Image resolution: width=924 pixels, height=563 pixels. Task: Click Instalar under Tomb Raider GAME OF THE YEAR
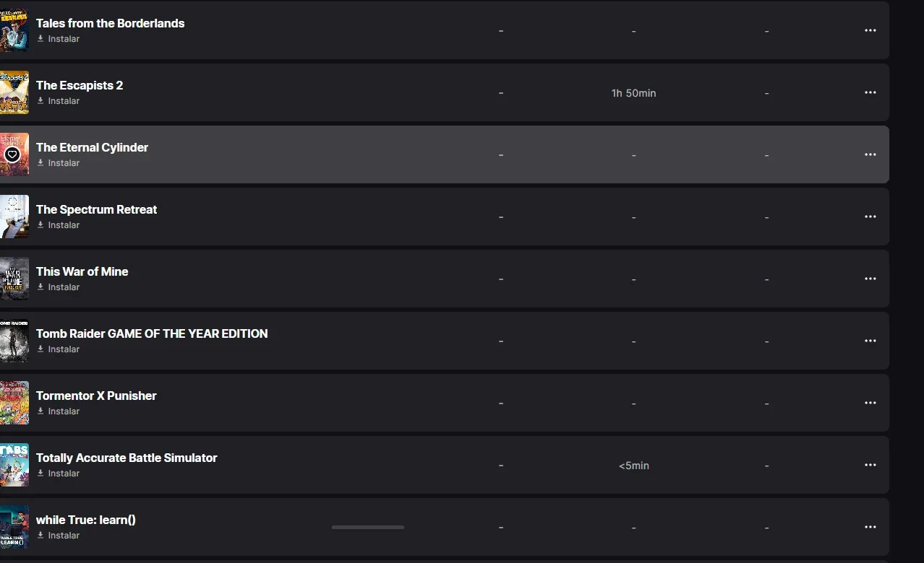point(58,349)
